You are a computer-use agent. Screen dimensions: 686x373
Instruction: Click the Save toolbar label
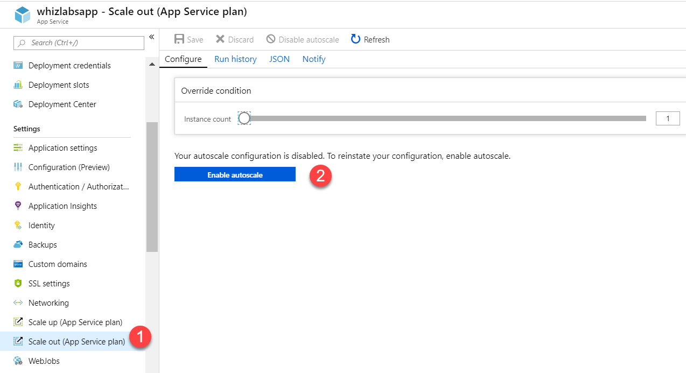coord(195,40)
